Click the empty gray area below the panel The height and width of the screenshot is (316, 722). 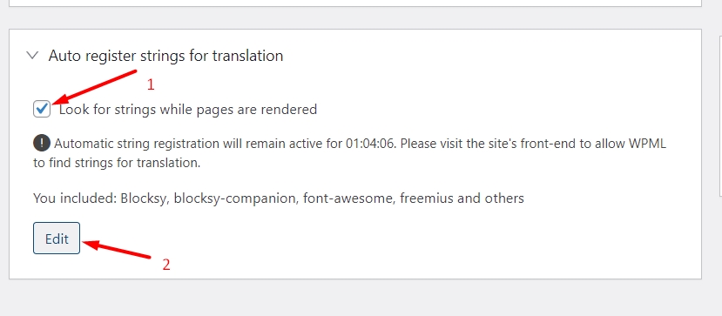point(354,298)
